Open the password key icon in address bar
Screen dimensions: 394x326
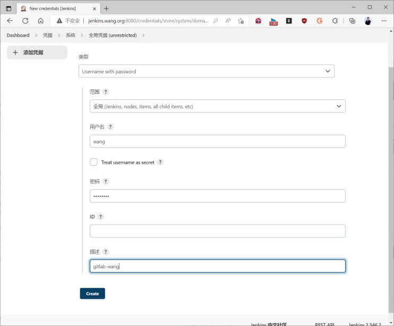coord(216,21)
